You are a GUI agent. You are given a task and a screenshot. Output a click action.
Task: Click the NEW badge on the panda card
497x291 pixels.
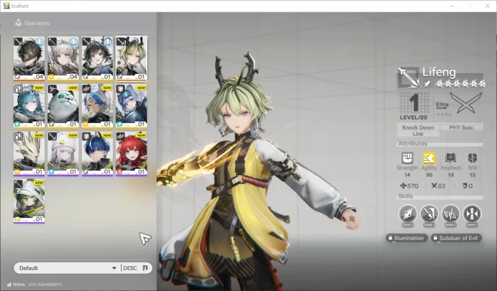tap(73, 88)
